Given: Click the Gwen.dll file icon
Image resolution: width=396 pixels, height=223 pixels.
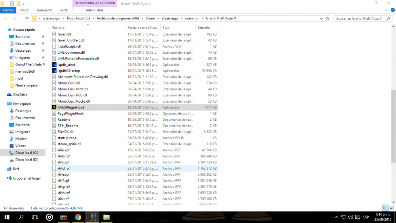Looking at the screenshot, I should [x=54, y=34].
